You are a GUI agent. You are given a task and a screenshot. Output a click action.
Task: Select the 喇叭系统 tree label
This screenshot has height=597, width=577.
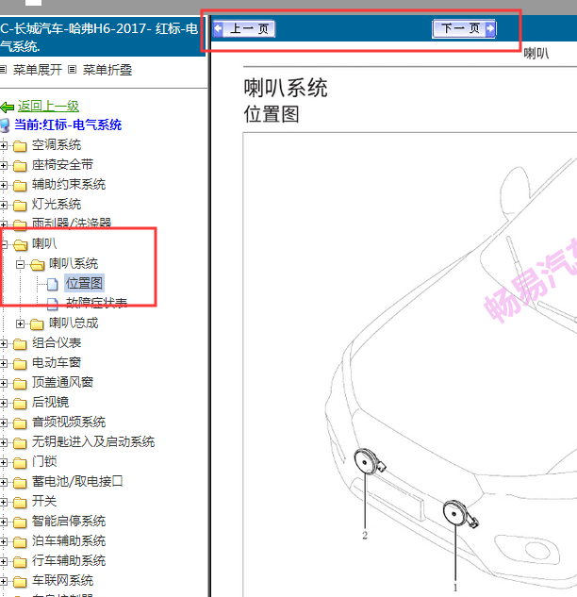pos(74,263)
